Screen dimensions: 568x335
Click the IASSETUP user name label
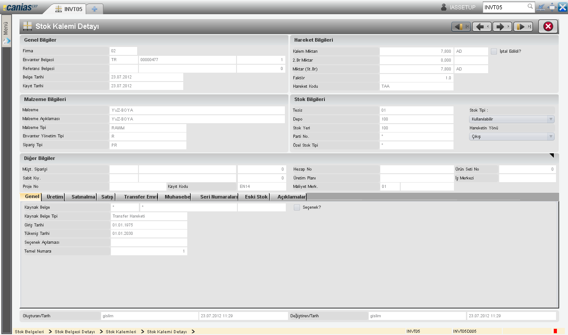[462, 8]
